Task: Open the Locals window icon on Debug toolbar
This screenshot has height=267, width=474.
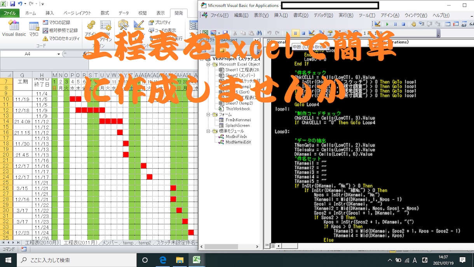Action: point(448,24)
